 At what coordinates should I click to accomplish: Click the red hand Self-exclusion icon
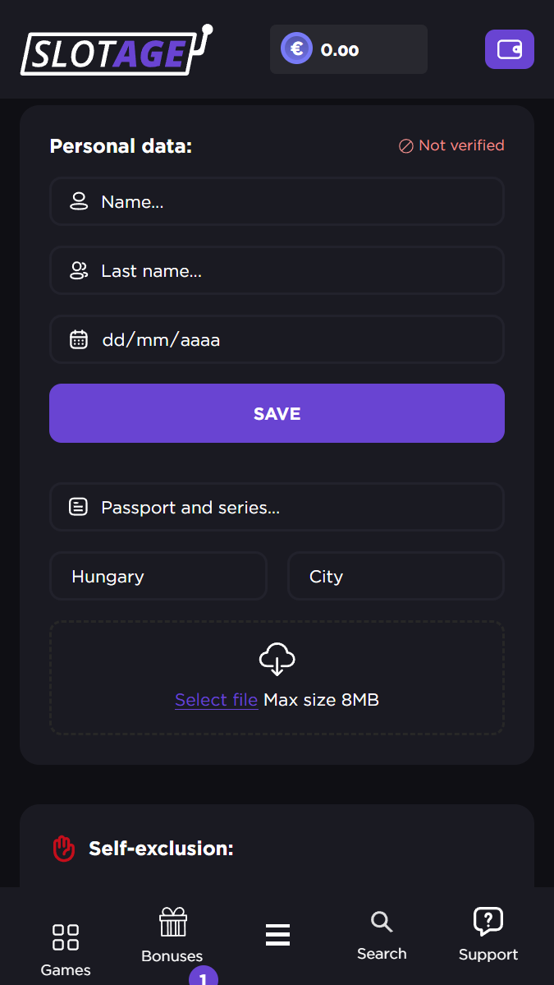(x=64, y=849)
